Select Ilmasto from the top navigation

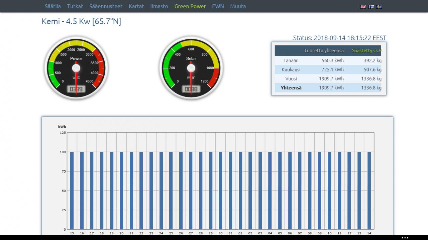point(159,6)
